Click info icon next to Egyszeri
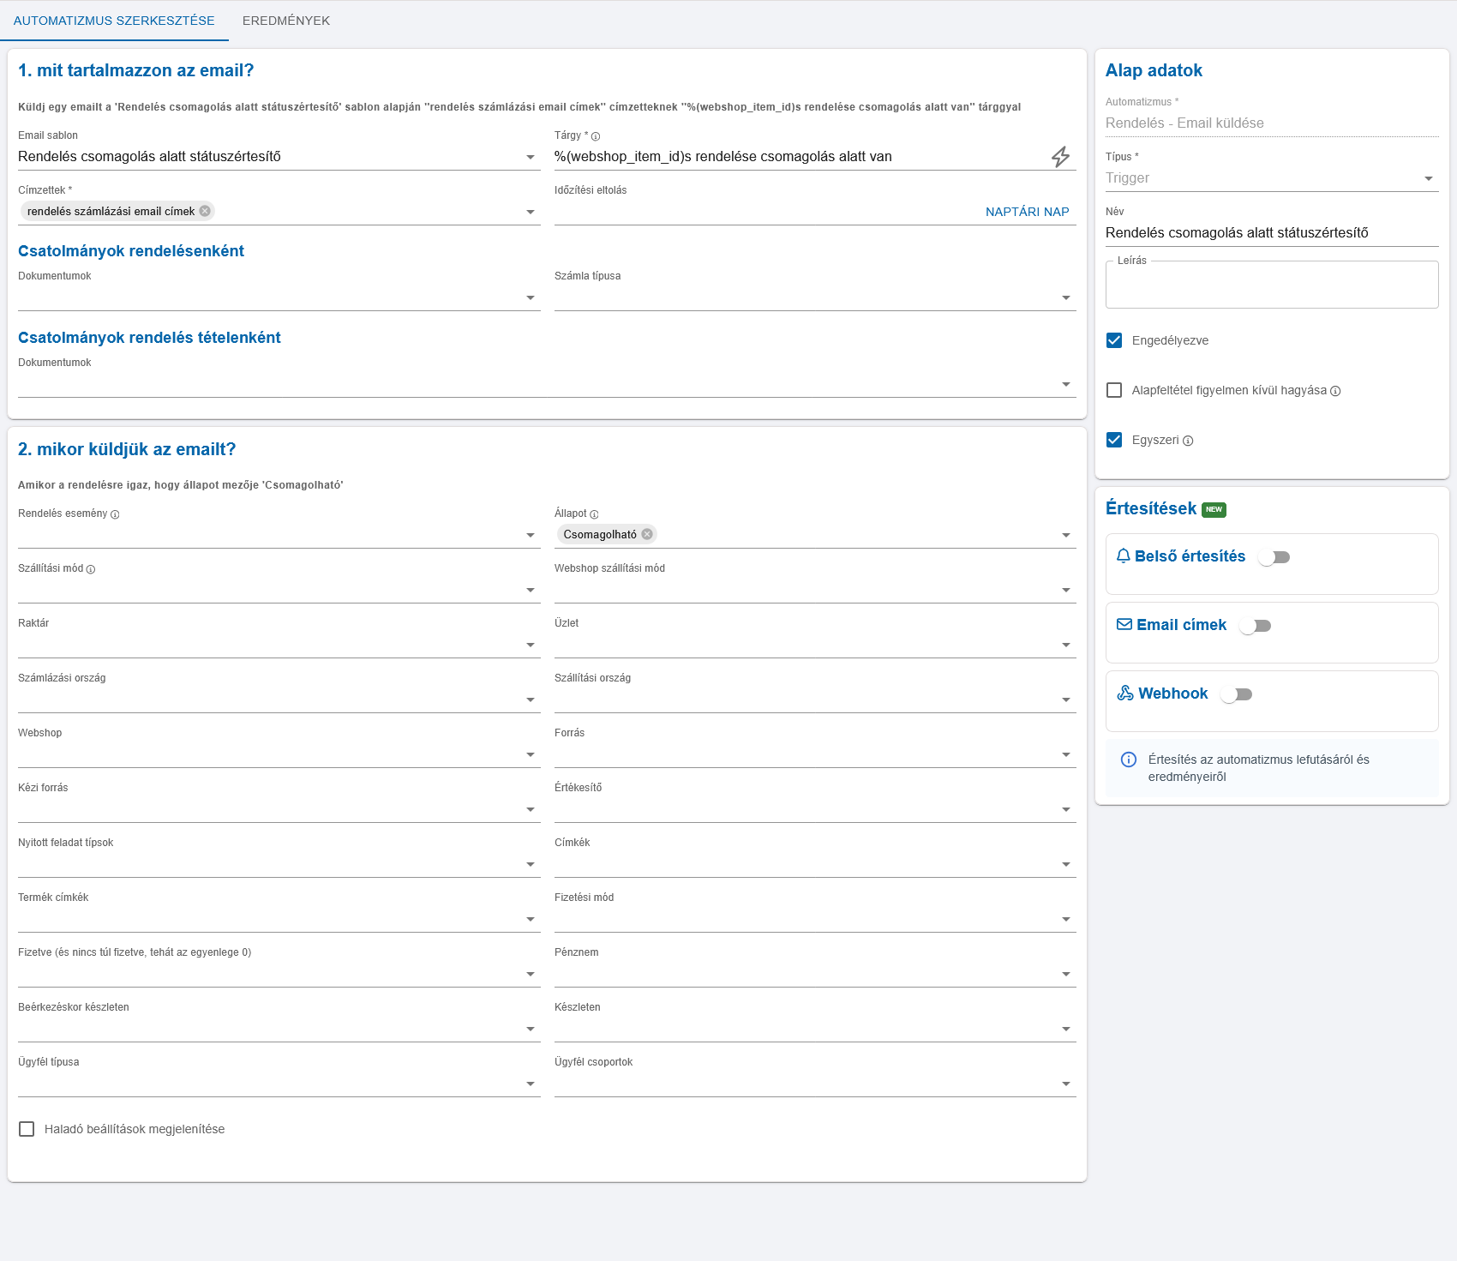The width and height of the screenshot is (1457, 1261). click(1188, 441)
